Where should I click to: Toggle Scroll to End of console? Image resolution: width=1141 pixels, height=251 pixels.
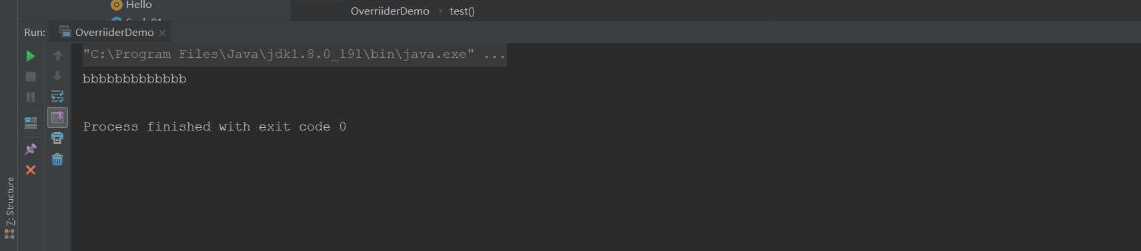57,118
